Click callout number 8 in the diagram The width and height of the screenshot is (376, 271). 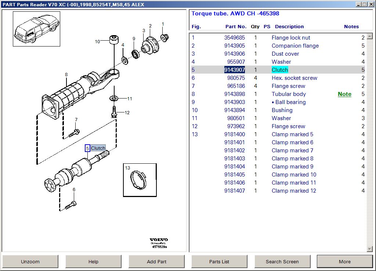(x=66, y=75)
